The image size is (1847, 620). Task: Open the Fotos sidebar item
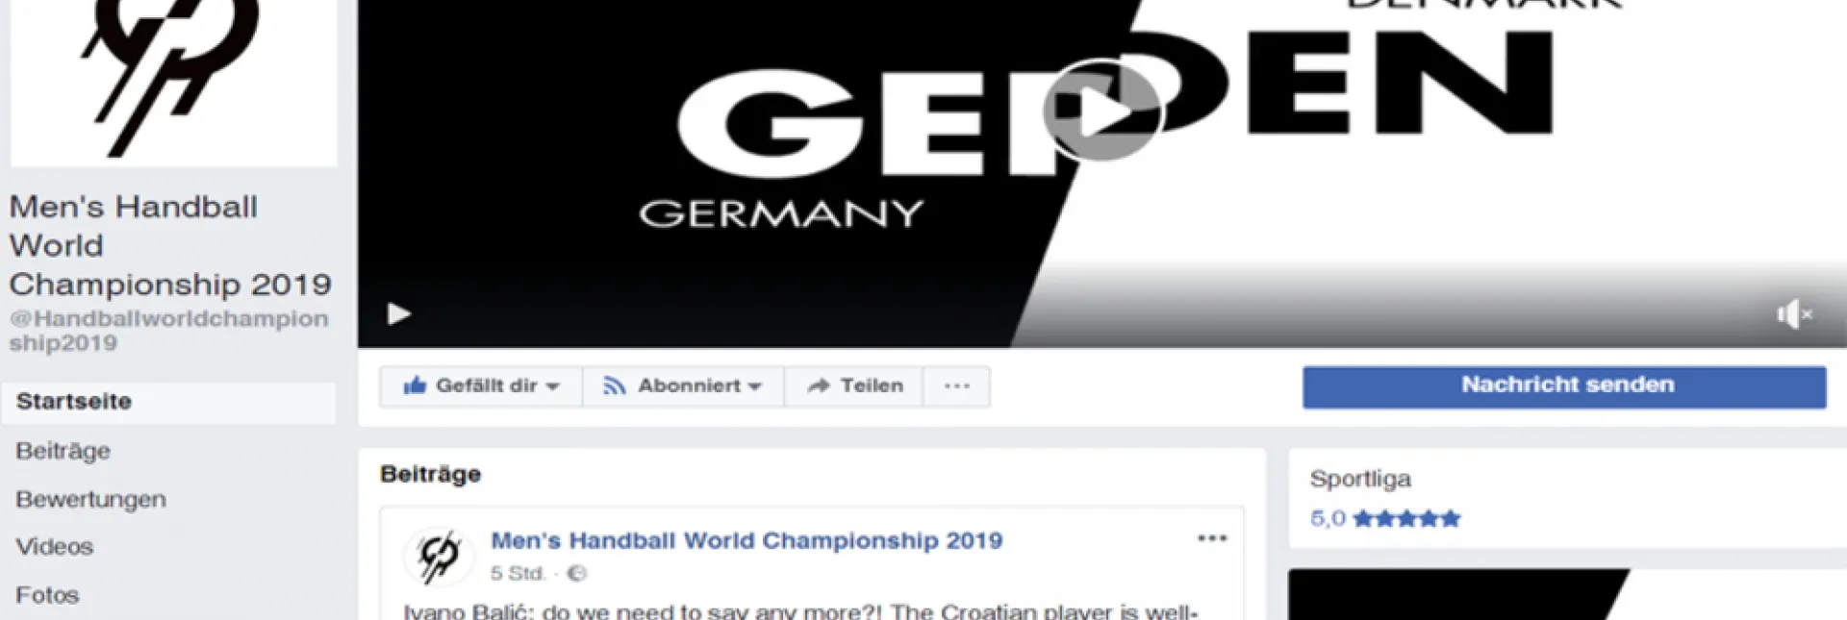[47, 595]
